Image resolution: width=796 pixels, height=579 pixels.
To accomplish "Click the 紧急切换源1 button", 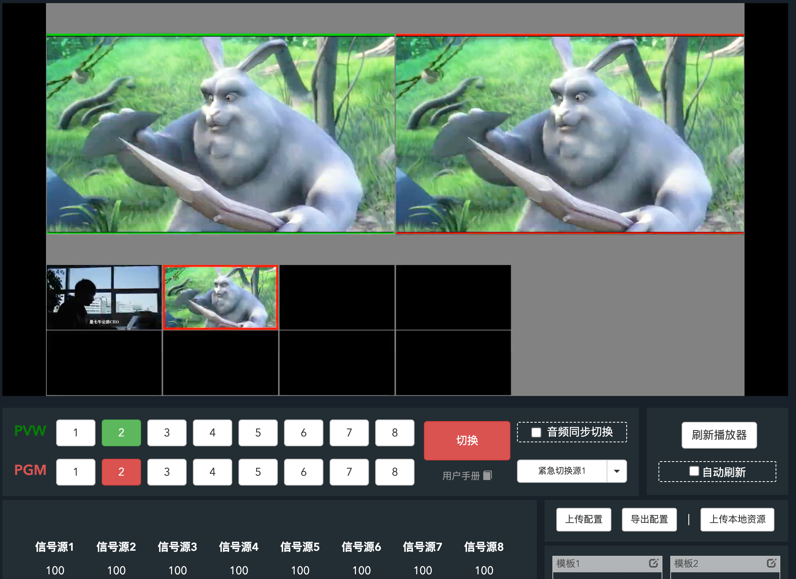I will pos(562,471).
